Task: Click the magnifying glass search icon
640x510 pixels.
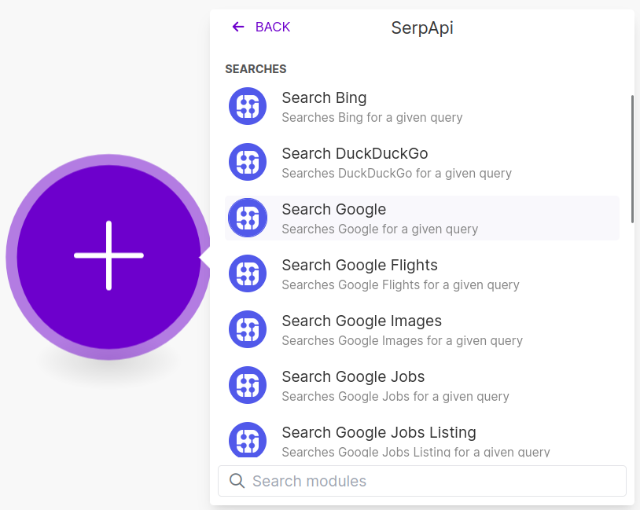Action: point(237,481)
